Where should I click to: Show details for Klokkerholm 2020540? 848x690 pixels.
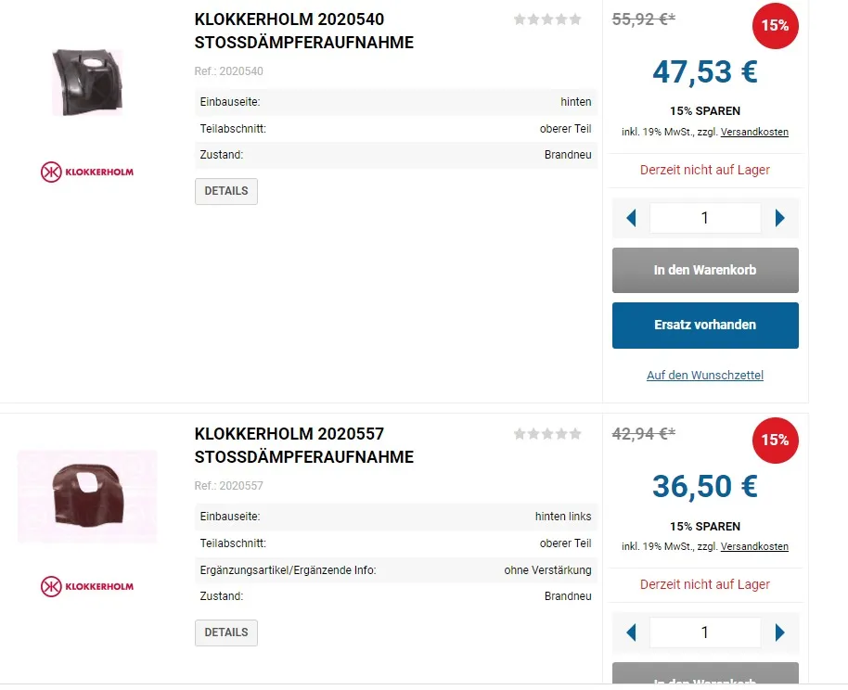coord(226,191)
